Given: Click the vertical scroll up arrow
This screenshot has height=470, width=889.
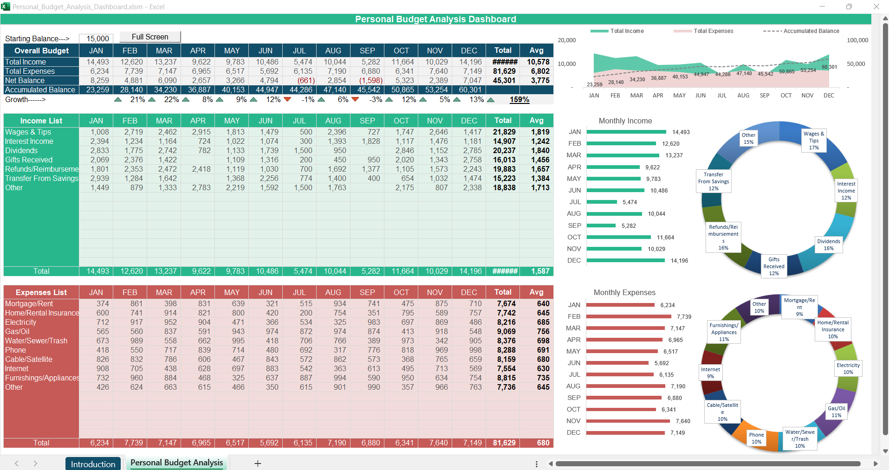Looking at the screenshot, I should 885,19.
